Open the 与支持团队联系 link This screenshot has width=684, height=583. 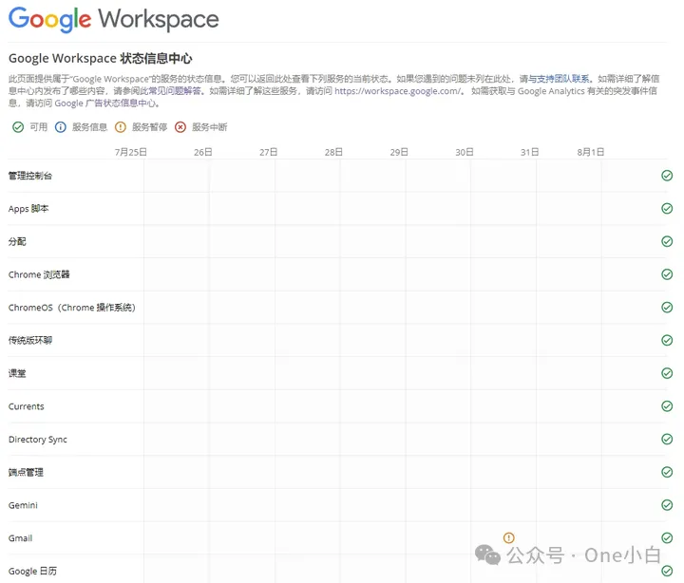(559, 79)
